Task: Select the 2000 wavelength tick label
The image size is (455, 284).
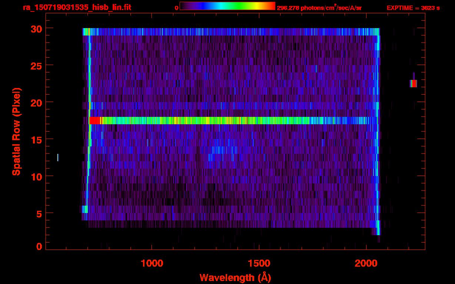Action: [366, 263]
